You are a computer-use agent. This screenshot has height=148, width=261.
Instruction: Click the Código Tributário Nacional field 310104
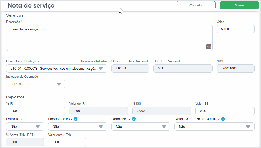click(130, 68)
